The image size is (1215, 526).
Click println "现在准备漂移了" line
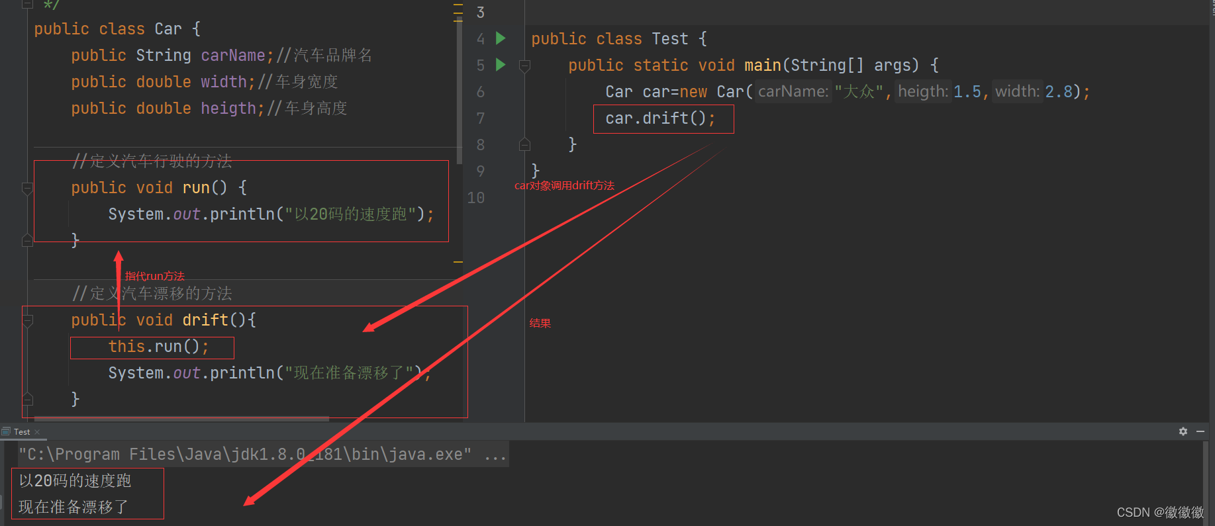pyautogui.click(x=269, y=373)
